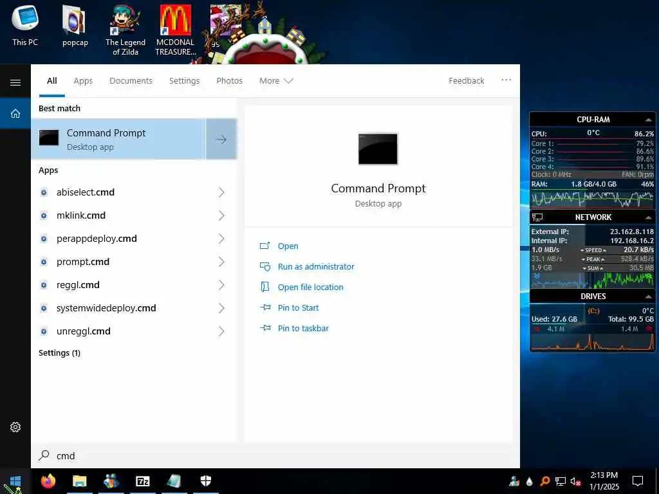Expand the prompt.cmd result chevron
The image size is (659, 494).
(221, 262)
